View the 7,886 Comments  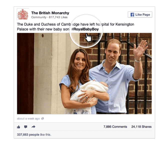click(x=115, y=127)
